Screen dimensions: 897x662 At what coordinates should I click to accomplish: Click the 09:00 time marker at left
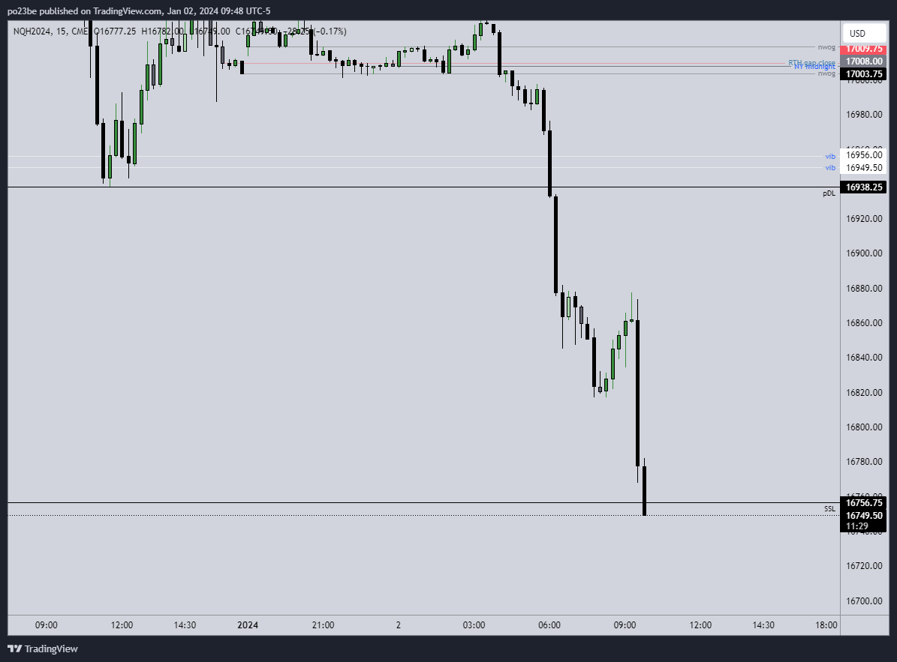tap(47, 625)
